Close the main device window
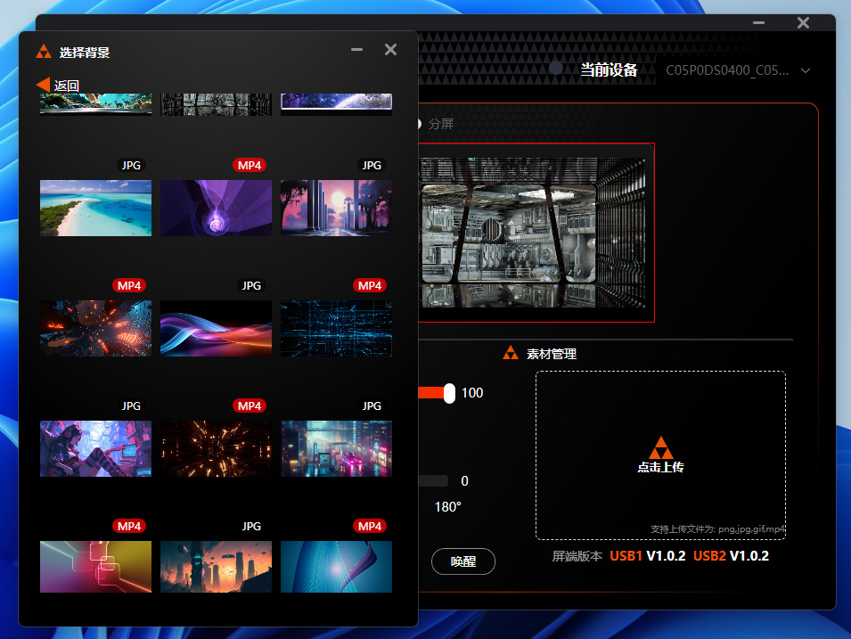This screenshot has height=639, width=851. [803, 23]
